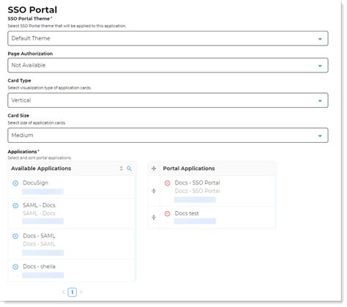Viewport: 347px width, 307px height.
Task: Click the Portal Applications heading
Action: tap(189, 169)
